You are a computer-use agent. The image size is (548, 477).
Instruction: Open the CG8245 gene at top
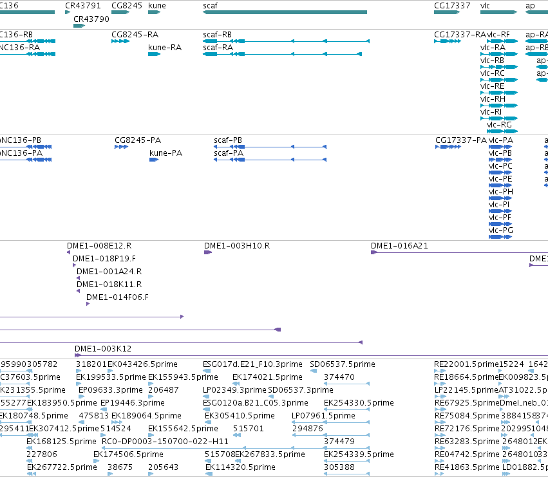(120, 12)
